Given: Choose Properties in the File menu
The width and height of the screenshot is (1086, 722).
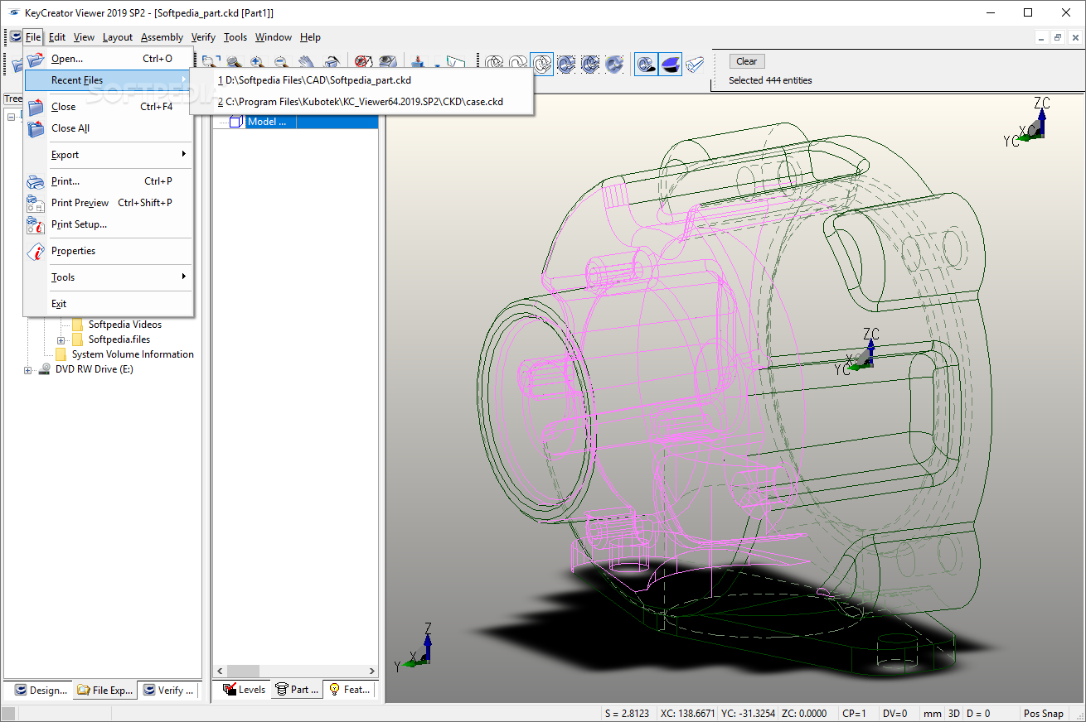Looking at the screenshot, I should click(109, 251).
